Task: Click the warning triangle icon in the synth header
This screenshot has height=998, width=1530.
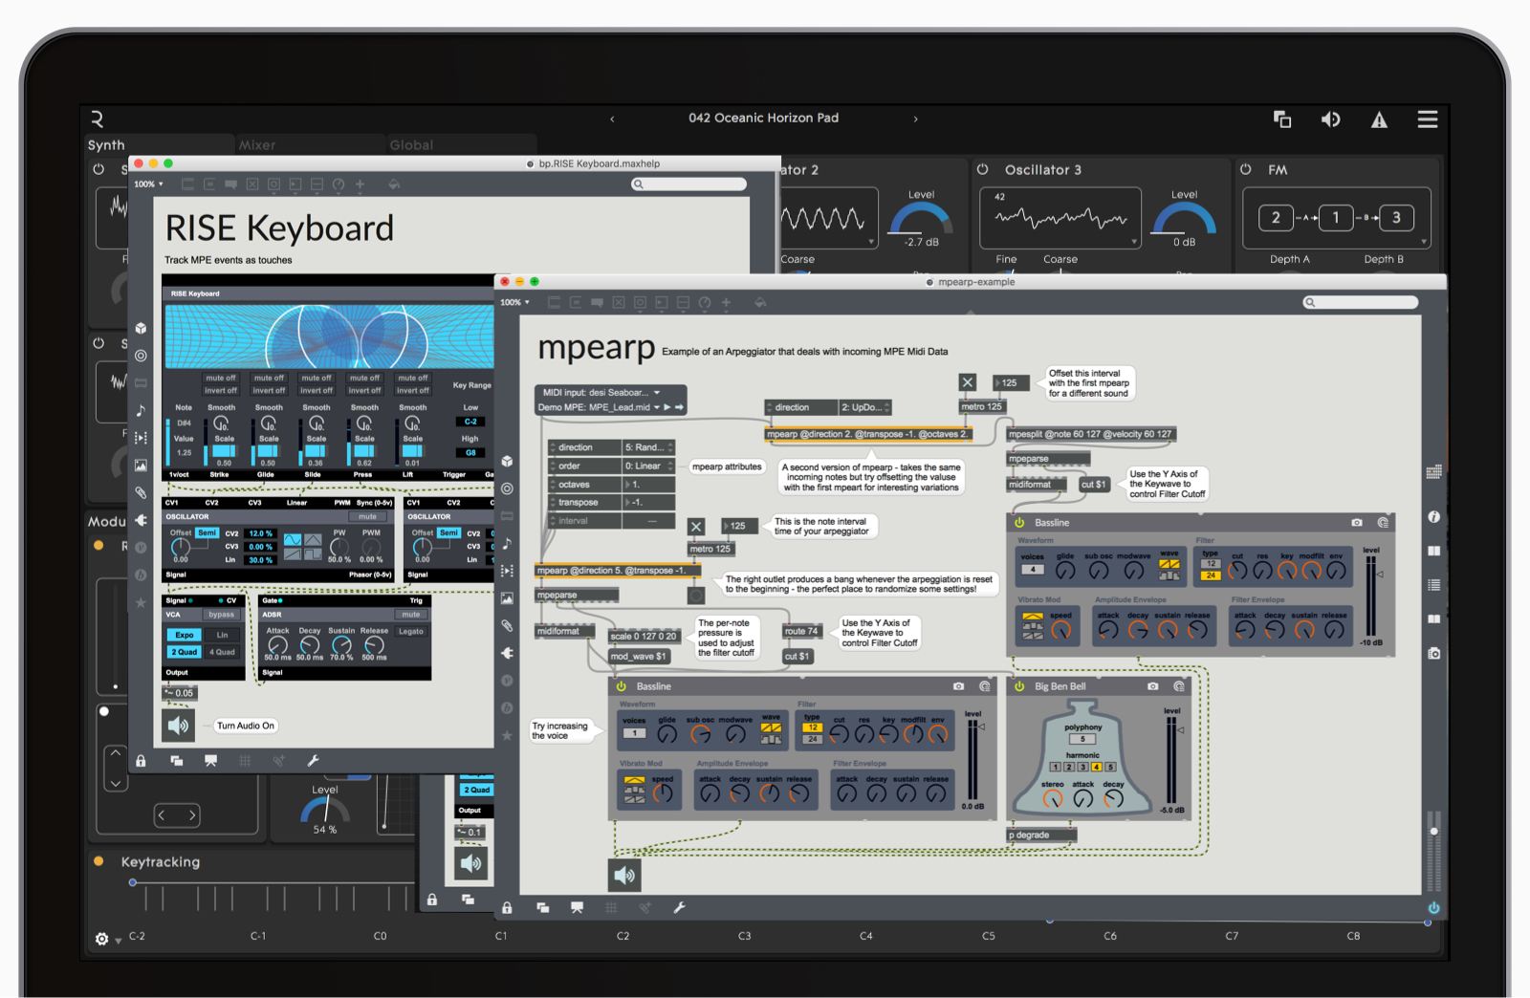Action: coord(1379,119)
